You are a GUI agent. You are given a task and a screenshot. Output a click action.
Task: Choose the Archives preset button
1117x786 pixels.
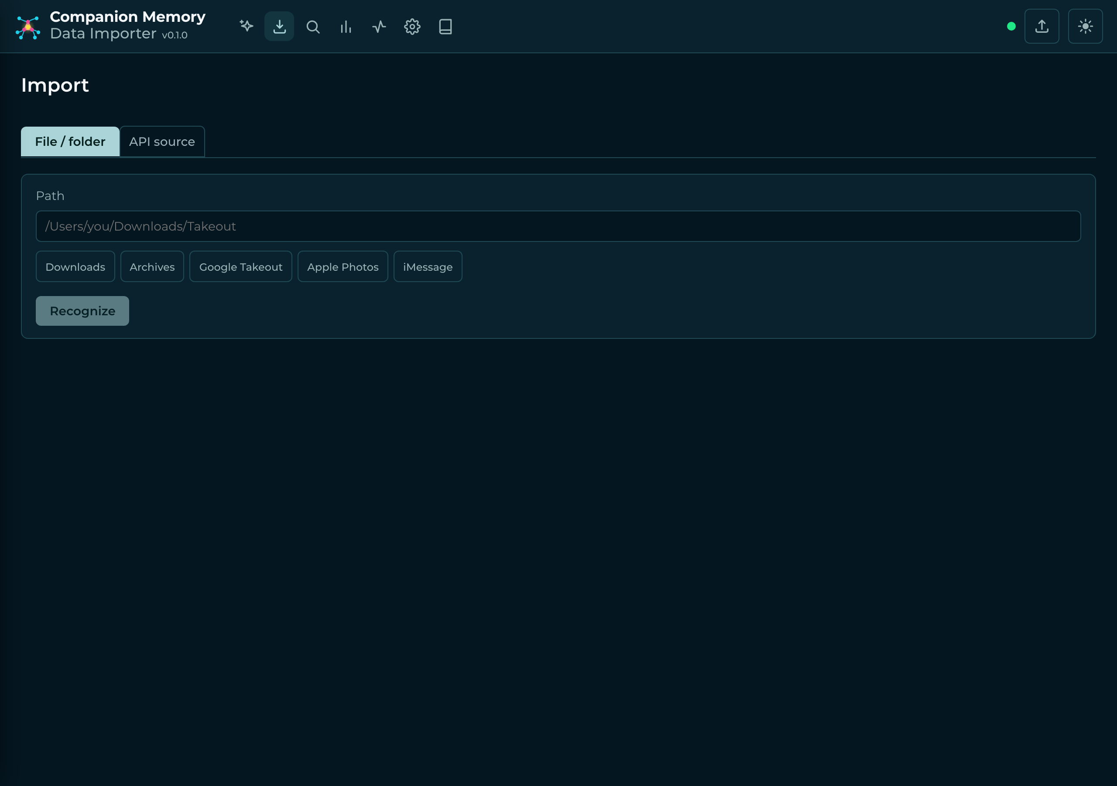152,267
